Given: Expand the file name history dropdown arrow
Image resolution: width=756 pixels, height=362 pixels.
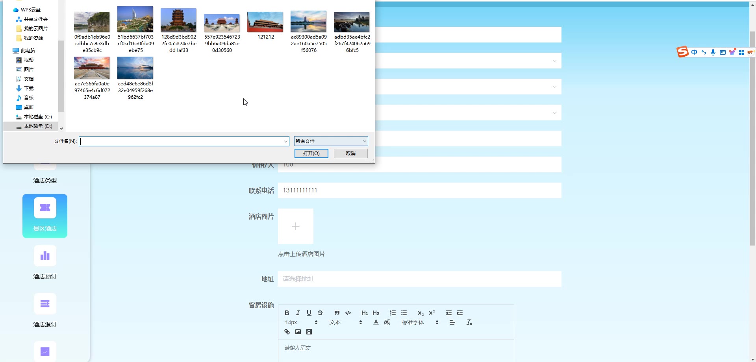Looking at the screenshot, I should (286, 141).
